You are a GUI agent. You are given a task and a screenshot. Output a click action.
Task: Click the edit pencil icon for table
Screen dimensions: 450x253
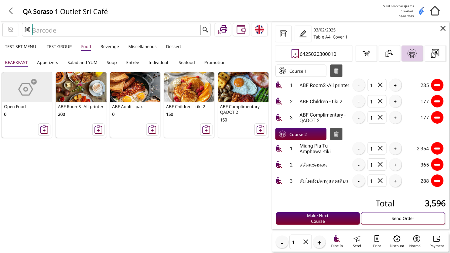(x=303, y=34)
